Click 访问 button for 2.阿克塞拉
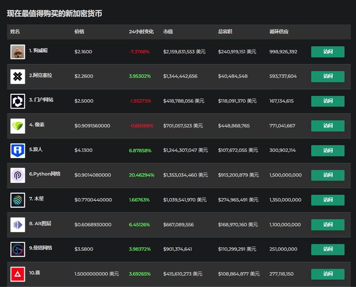Image resolution: width=356 pixels, height=287 pixels. click(x=327, y=76)
